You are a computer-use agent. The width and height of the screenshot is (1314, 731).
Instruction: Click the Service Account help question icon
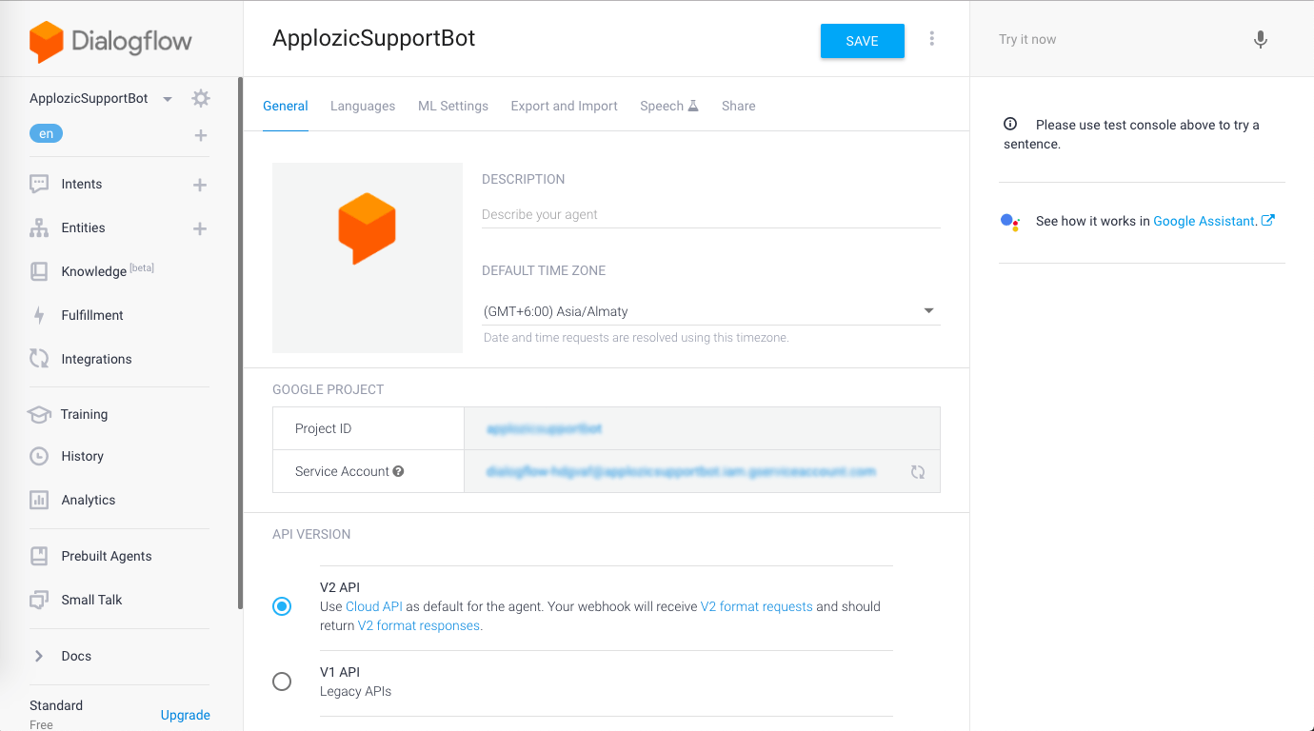click(398, 471)
